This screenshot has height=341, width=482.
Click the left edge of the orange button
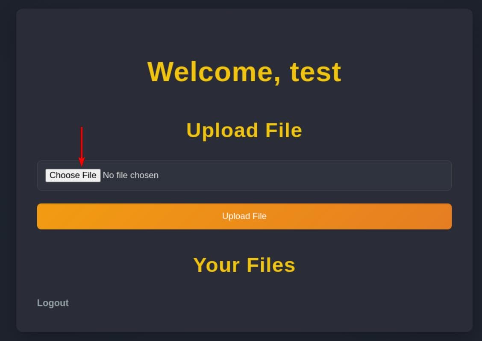click(41, 216)
